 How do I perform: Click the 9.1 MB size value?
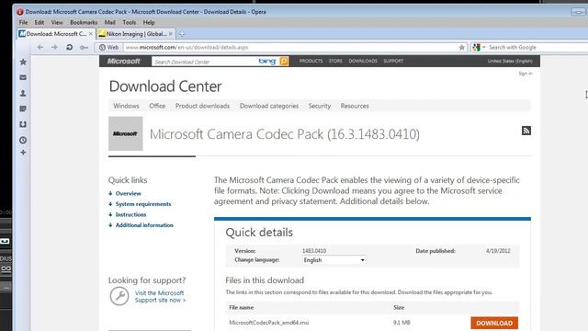[401, 323]
